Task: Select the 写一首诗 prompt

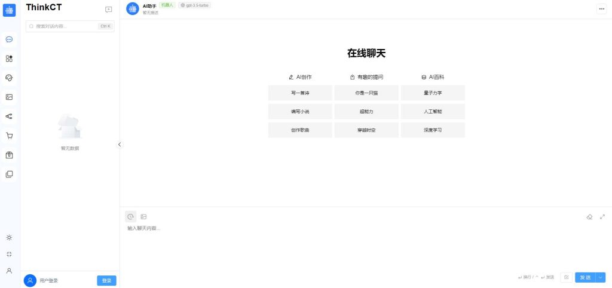Action: pyautogui.click(x=300, y=93)
